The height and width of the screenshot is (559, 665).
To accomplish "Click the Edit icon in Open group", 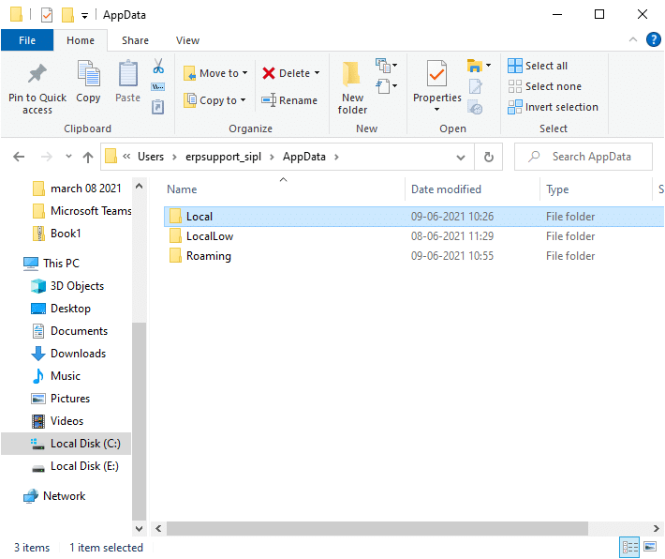I will [476, 86].
